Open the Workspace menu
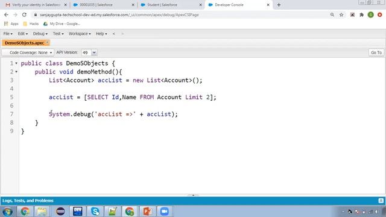386x217 pixels. point(80,34)
